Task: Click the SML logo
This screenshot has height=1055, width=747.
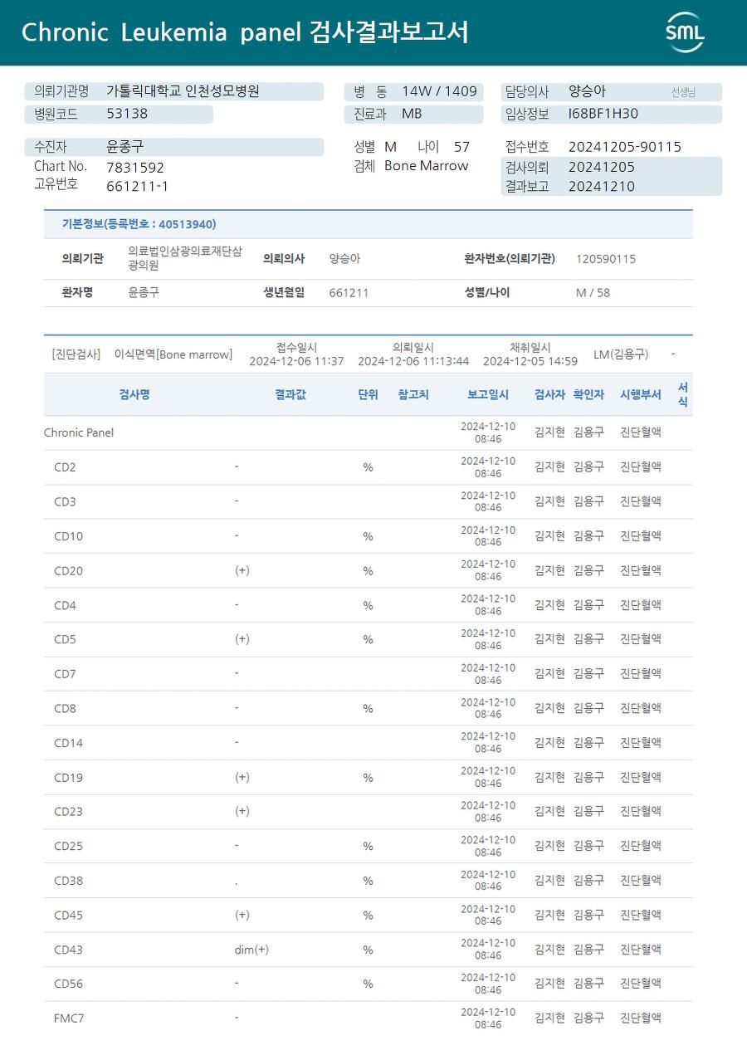Action: point(685,32)
